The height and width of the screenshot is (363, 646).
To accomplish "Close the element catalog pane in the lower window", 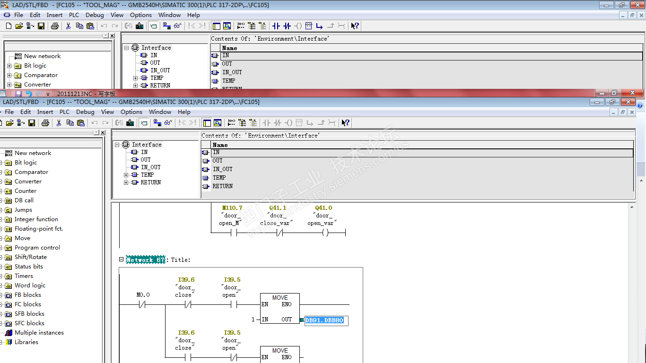I will (103, 133).
